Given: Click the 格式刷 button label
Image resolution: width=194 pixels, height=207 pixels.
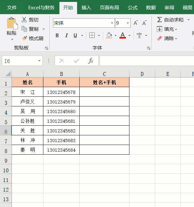Looking at the screenshot, I should pos(36,39).
